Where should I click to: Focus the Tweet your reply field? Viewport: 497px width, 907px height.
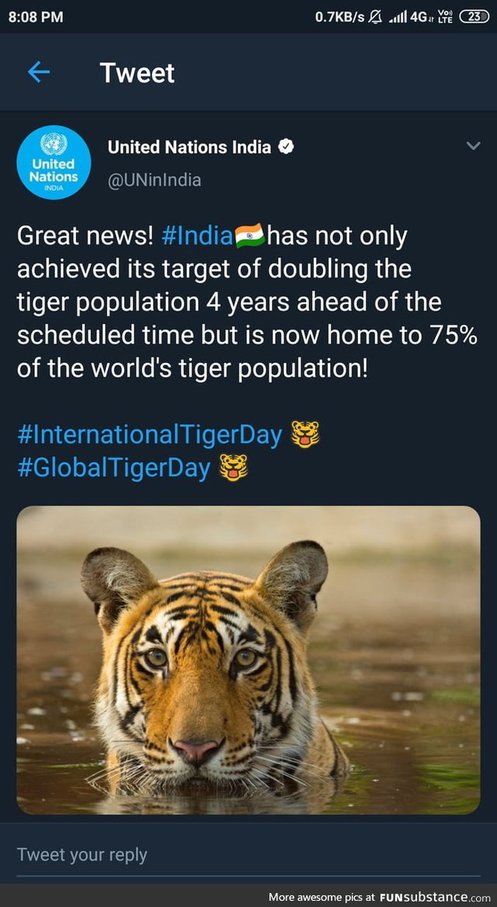click(248, 854)
